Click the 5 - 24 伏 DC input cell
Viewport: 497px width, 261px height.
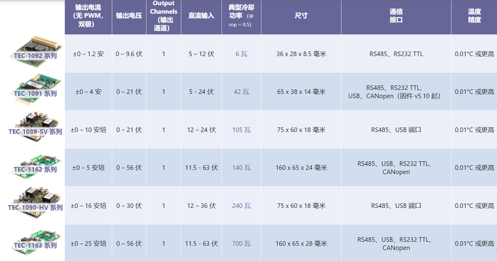201,92
